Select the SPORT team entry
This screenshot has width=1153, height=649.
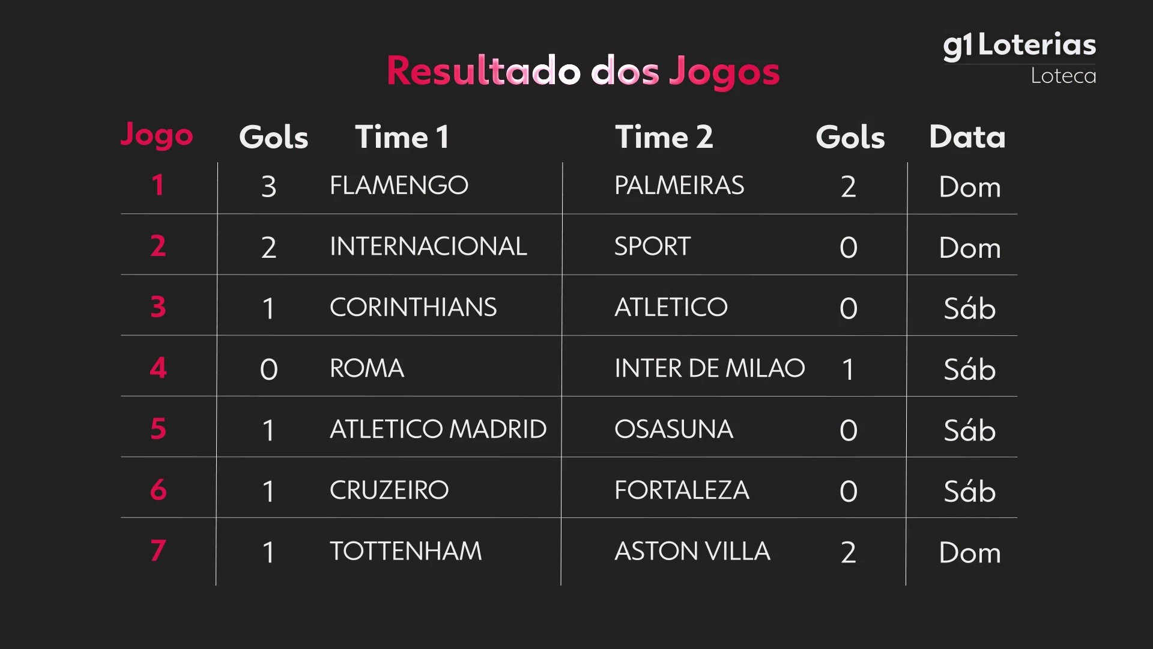pyautogui.click(x=652, y=246)
